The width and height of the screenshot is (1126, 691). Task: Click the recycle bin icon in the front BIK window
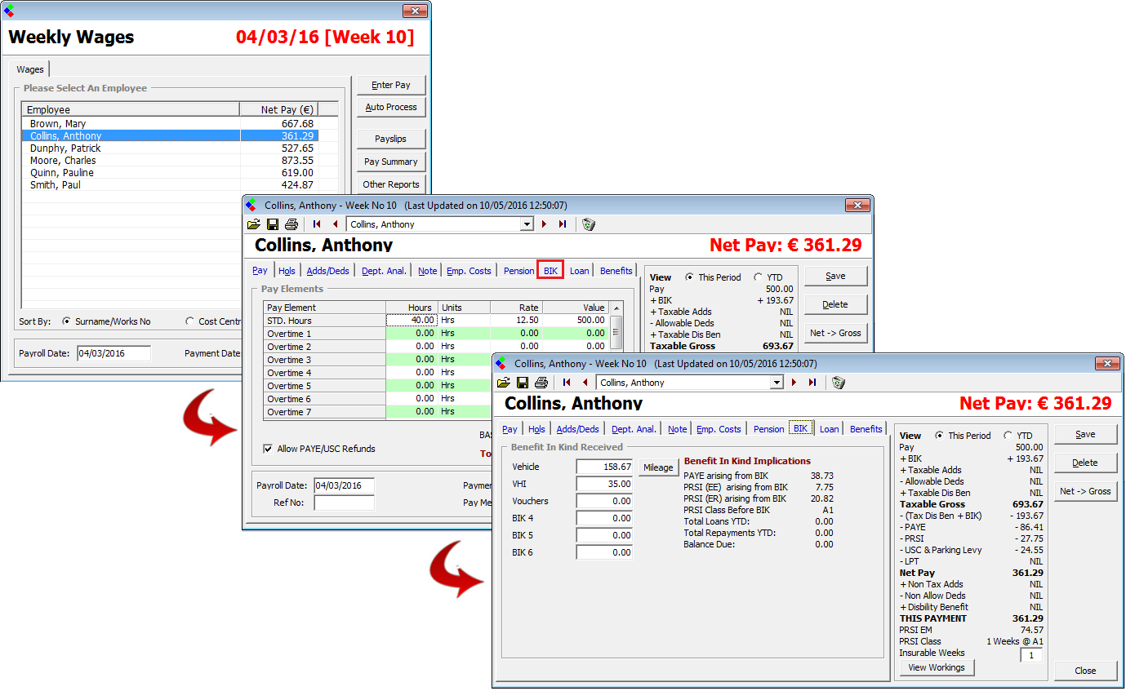838,383
